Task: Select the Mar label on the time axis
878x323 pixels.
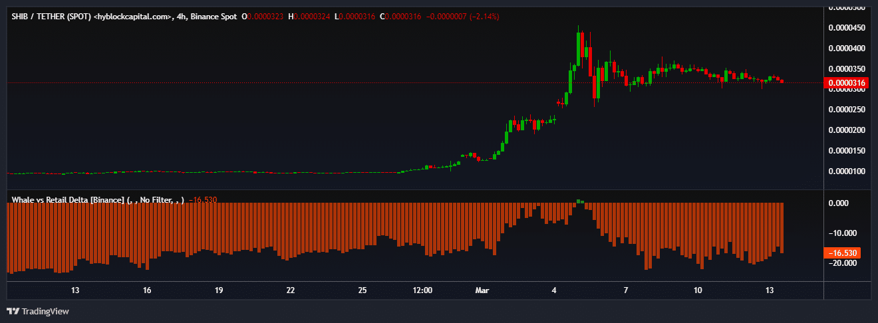Action: tap(482, 290)
